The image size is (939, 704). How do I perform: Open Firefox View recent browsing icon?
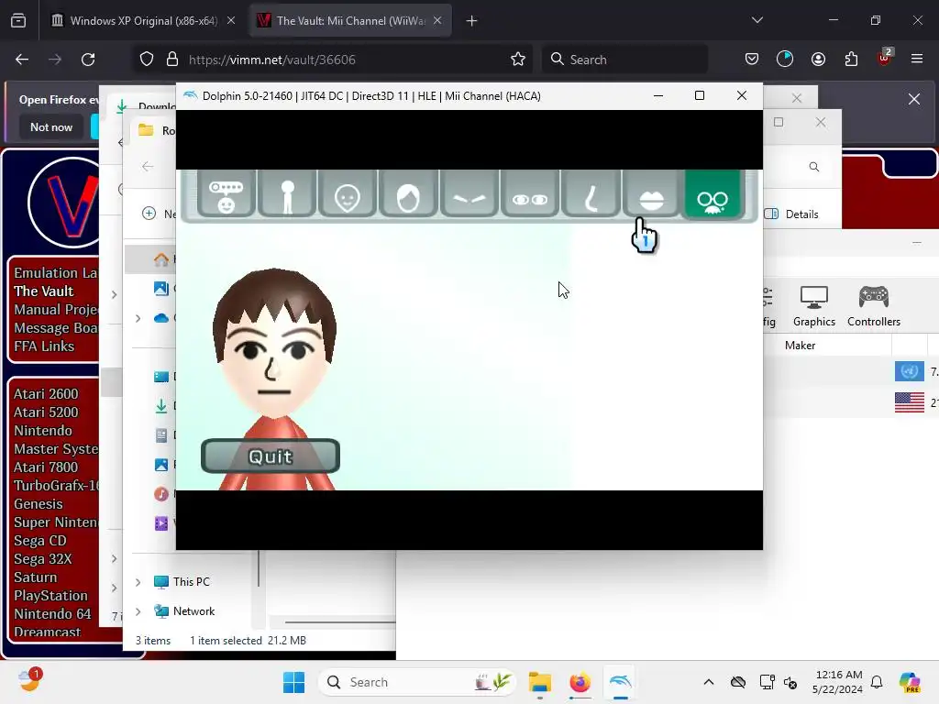click(x=18, y=21)
